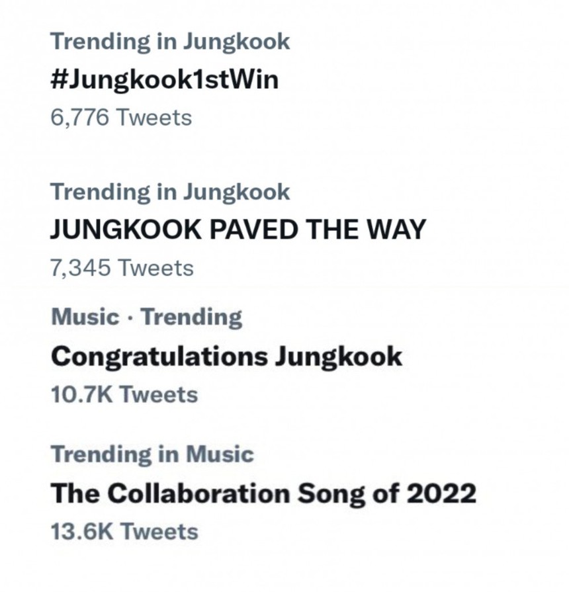Select the Congratulations Jungkook headline text

point(225,355)
